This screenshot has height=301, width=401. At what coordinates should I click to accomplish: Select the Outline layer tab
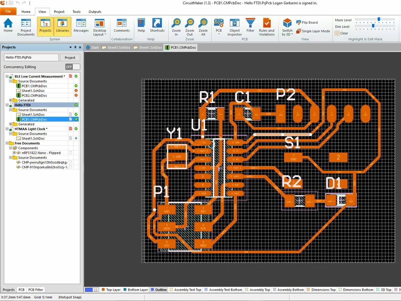[x=159, y=290]
